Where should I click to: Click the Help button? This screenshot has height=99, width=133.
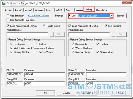click(120, 93)
